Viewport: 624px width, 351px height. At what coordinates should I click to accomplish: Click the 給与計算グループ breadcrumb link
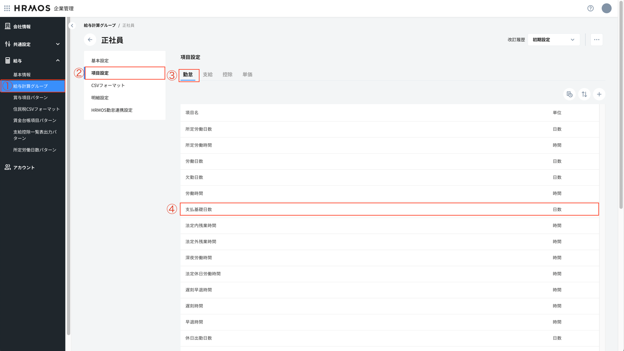(100, 25)
